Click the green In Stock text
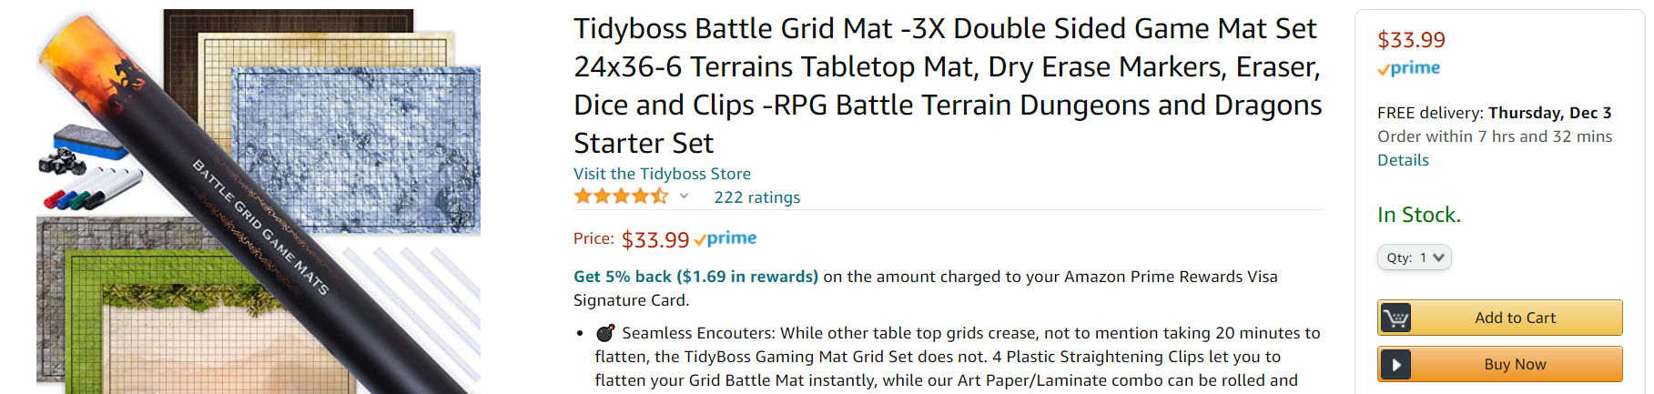 (x=1418, y=215)
